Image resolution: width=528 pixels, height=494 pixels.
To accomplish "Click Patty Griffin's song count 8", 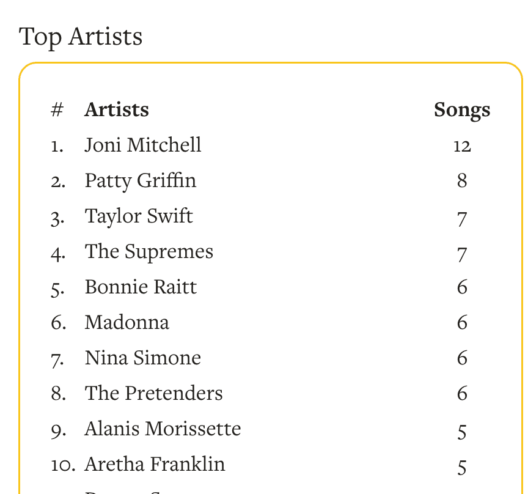I will (462, 182).
